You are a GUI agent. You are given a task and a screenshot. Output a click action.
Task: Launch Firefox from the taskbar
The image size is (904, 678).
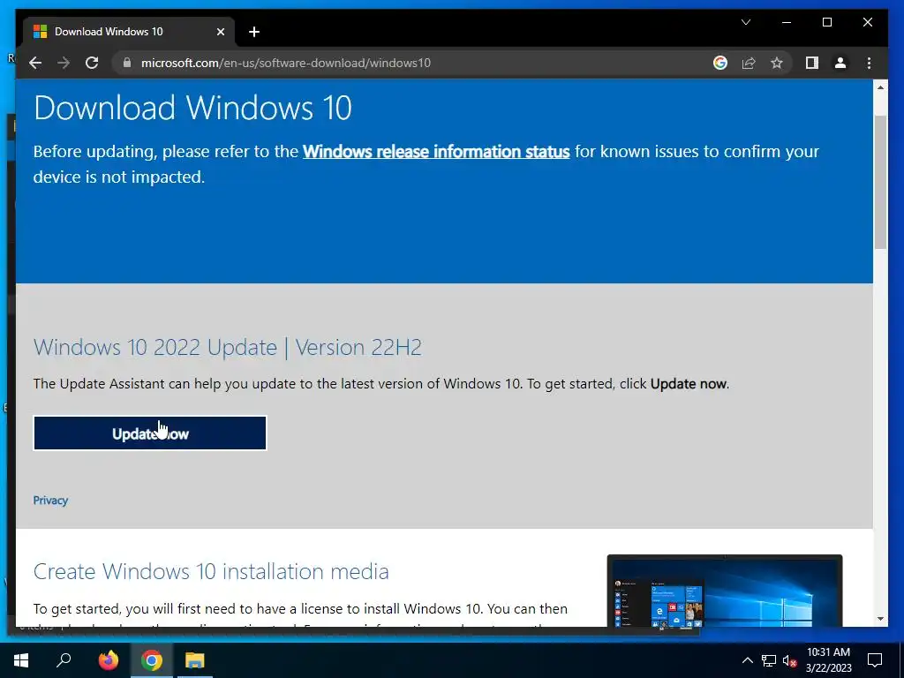coord(108,660)
